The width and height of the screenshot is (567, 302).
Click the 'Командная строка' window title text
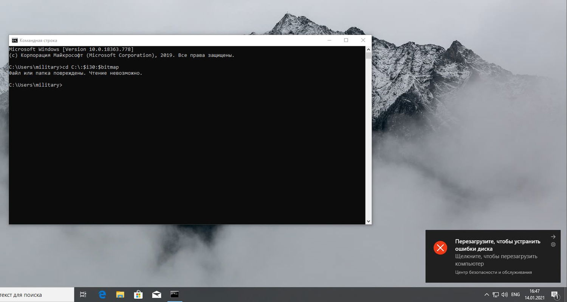click(x=39, y=40)
